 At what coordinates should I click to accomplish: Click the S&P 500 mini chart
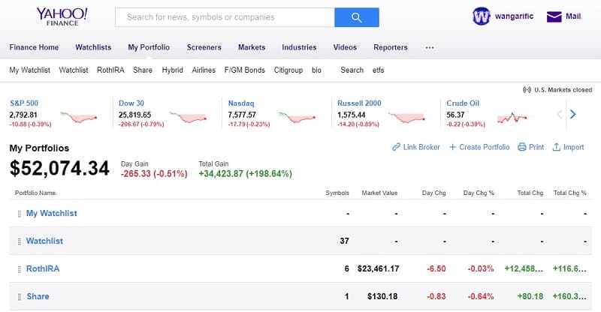[x=80, y=116]
